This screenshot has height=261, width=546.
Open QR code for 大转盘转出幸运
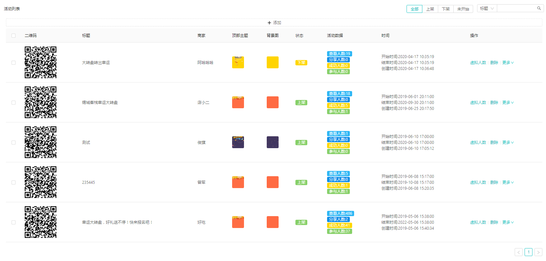[x=41, y=62]
